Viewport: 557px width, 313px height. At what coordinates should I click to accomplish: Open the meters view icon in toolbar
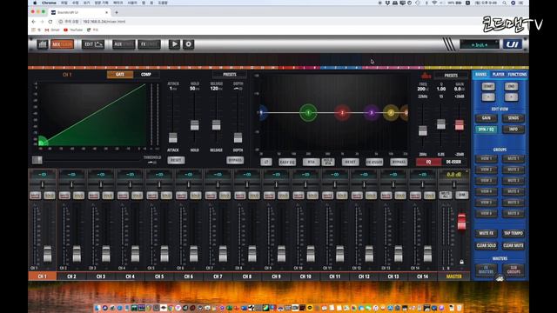pyautogui.click(x=43, y=44)
